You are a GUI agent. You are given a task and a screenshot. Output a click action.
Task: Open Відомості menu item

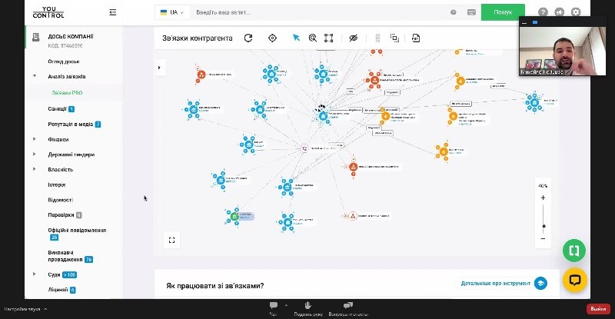click(61, 200)
